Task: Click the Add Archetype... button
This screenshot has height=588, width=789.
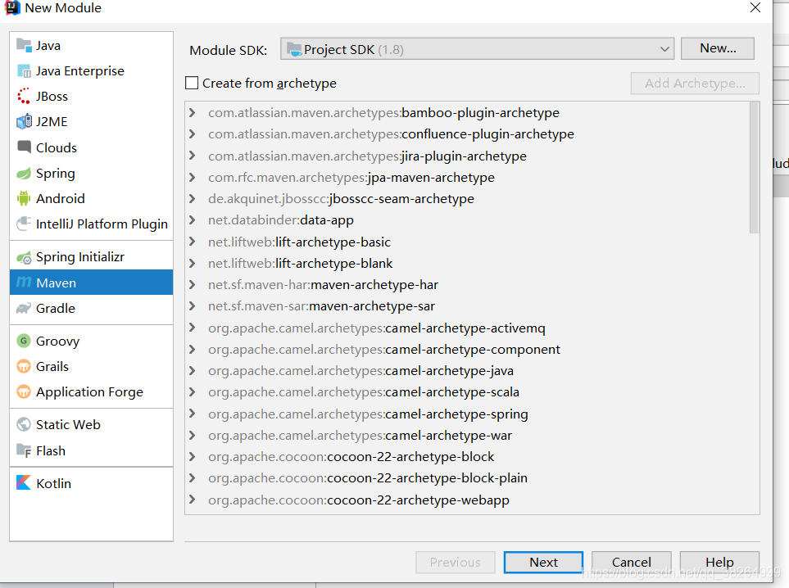Action: point(695,83)
